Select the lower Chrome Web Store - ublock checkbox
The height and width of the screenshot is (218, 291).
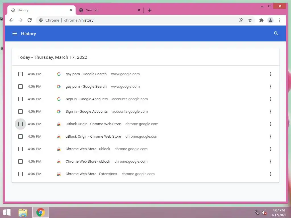tap(20, 162)
